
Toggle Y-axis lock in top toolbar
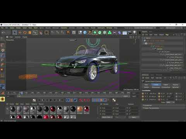pos(57,32)
